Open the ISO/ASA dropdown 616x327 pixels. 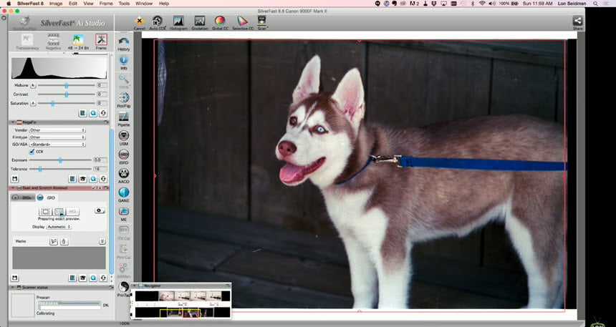(x=57, y=145)
